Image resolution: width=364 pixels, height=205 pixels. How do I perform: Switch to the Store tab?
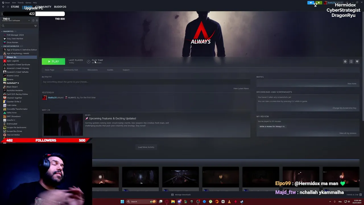15,7
